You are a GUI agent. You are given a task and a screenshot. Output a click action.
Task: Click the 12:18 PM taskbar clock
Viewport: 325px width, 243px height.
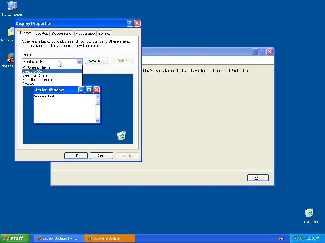tap(313, 238)
